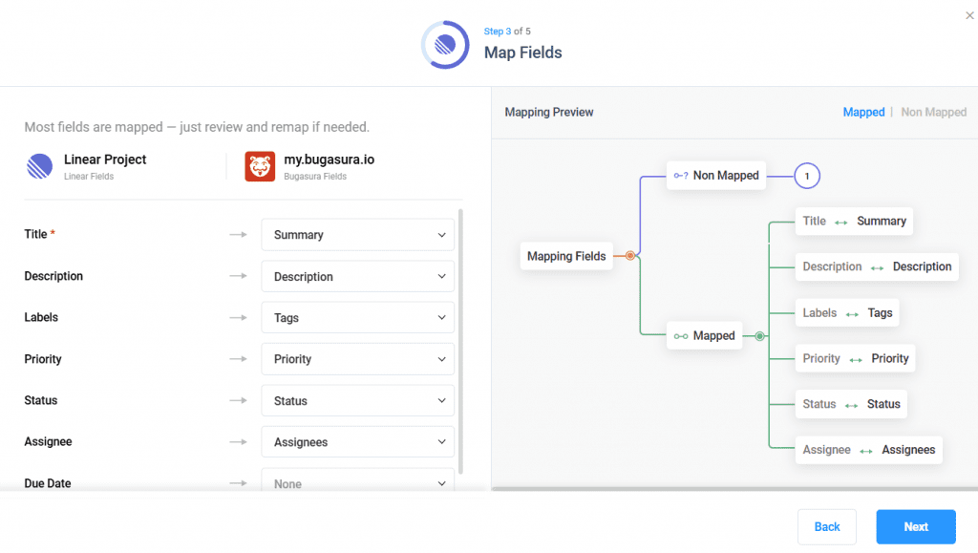Click the Linear Project icon

click(x=40, y=166)
